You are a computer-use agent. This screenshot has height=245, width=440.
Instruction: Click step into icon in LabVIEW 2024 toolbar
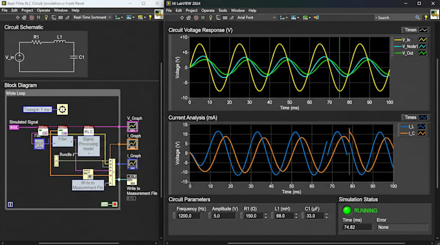tap(225, 17)
